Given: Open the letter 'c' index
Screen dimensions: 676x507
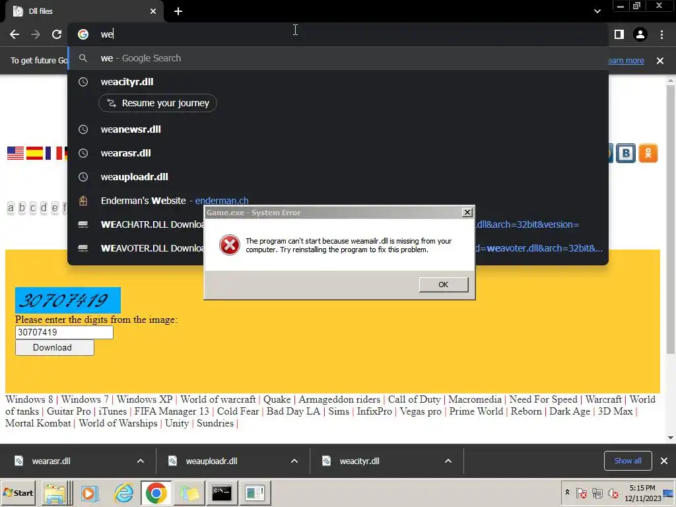Looking at the screenshot, I should pos(33,208).
